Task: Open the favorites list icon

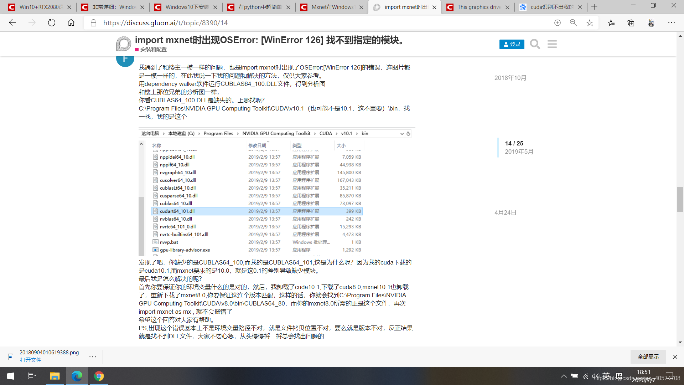Action: tap(611, 23)
